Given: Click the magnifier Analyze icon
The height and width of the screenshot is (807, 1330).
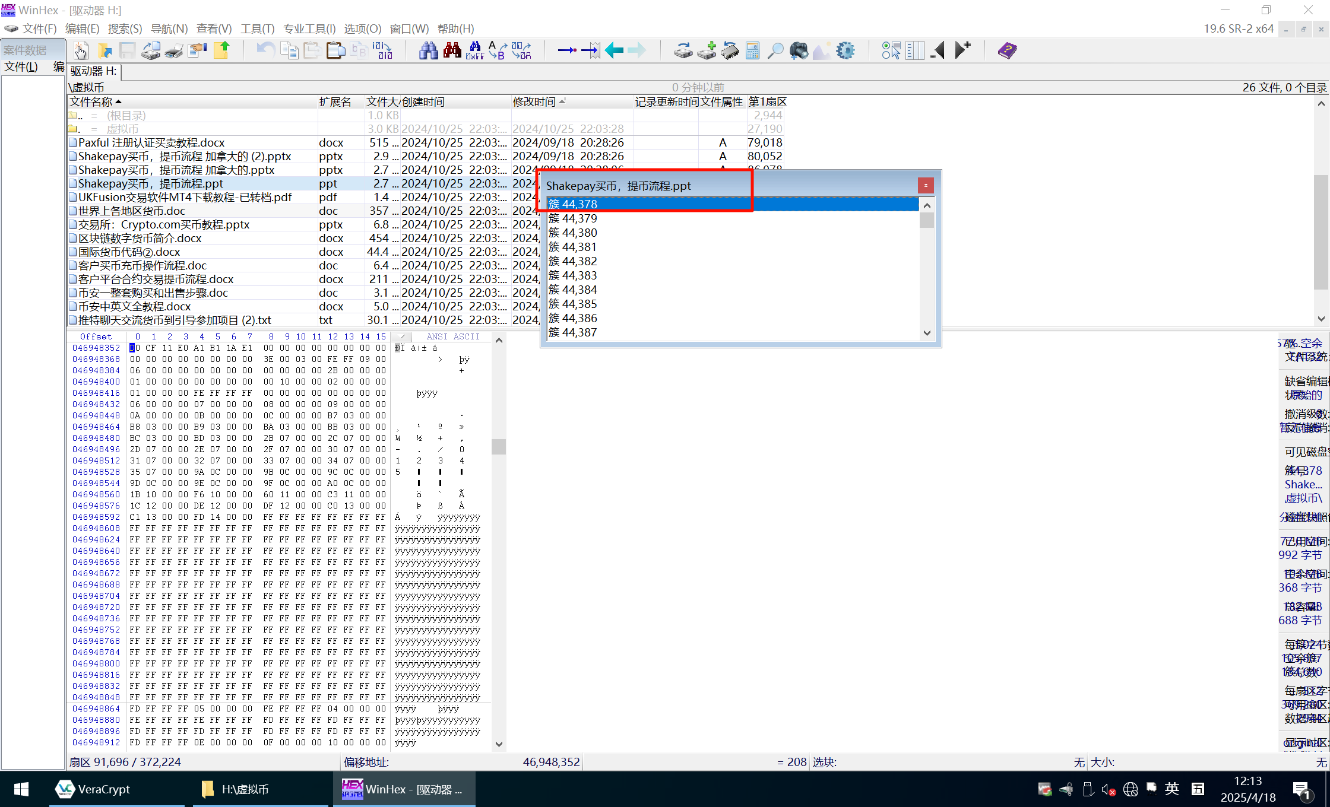Looking at the screenshot, I should pyautogui.click(x=775, y=51).
